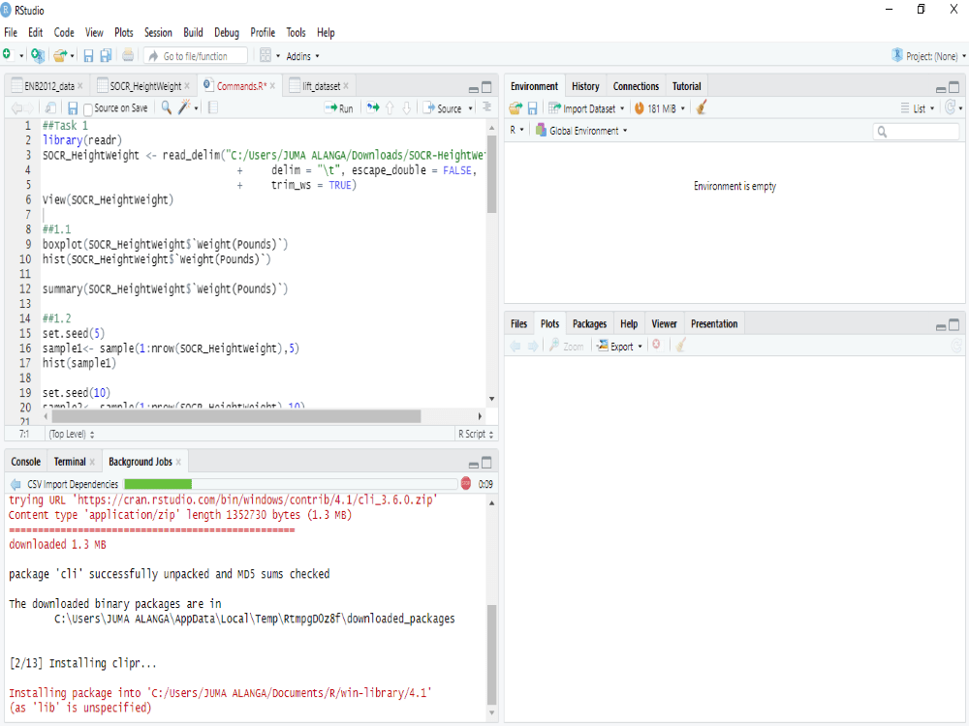Click the New File icon in toolbar

[x=8, y=55]
